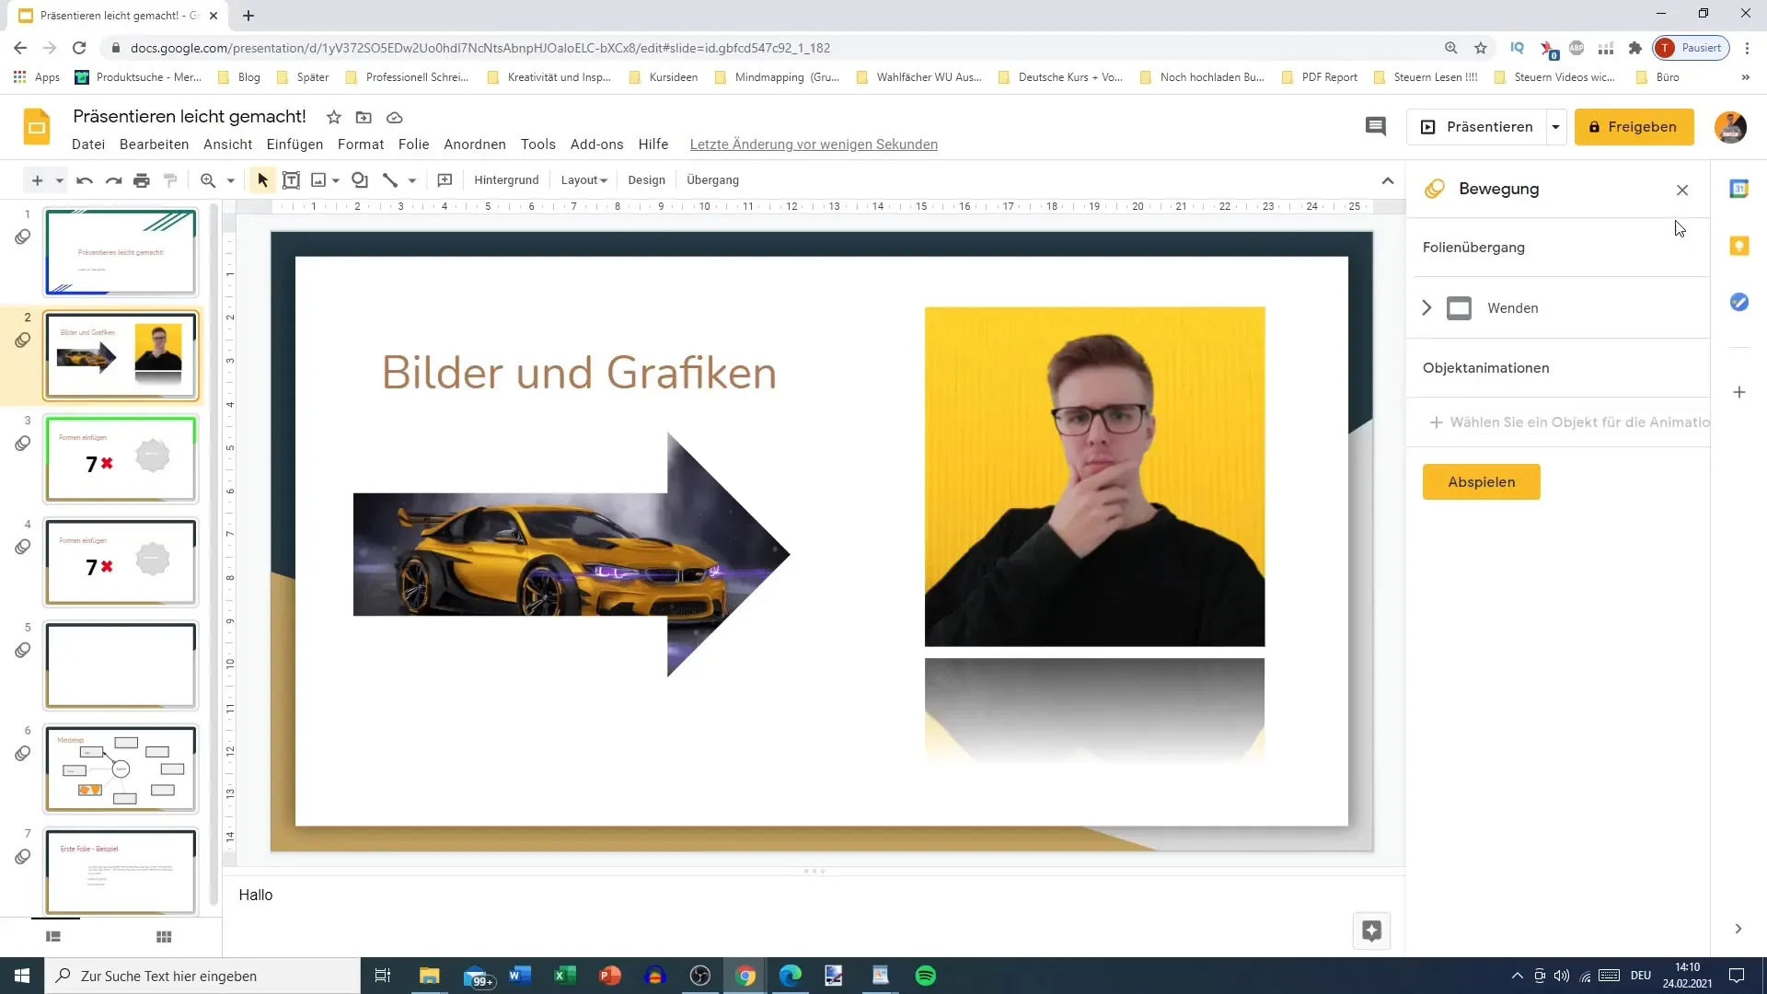This screenshot has height=994, width=1767.
Task: Click into the speaker notes 'Hallo'
Action: click(x=256, y=895)
